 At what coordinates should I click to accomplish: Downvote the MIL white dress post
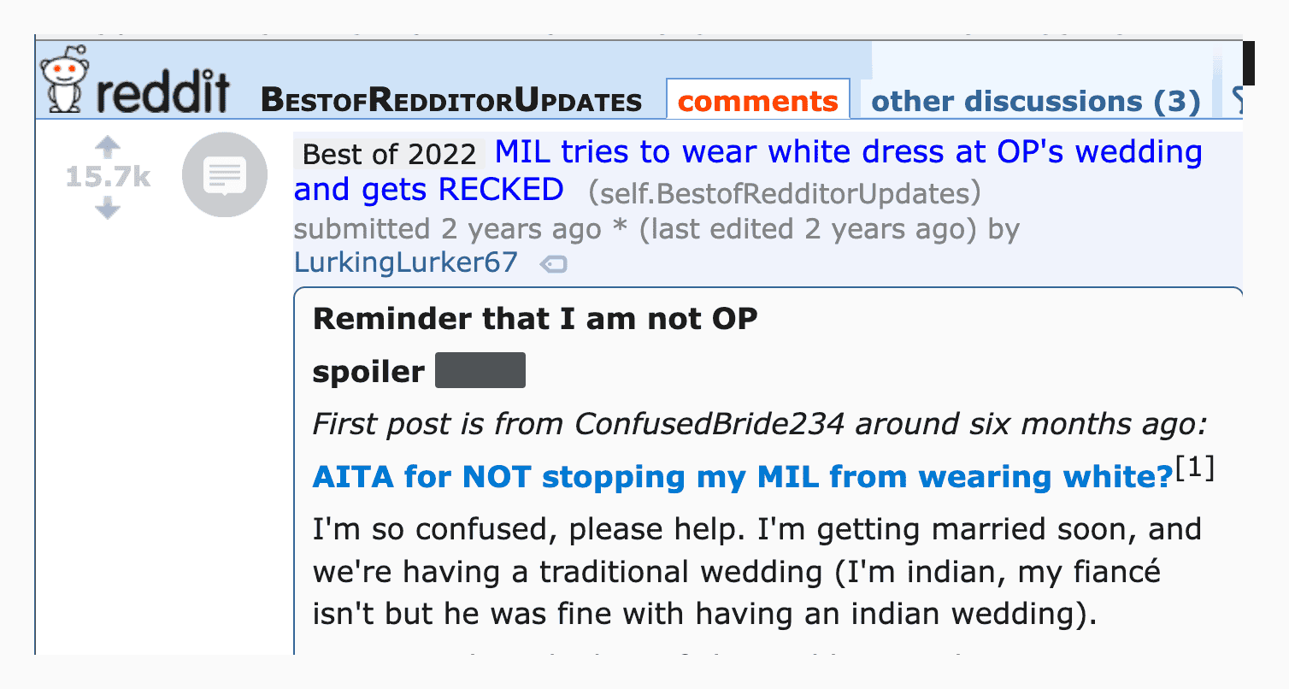[108, 208]
